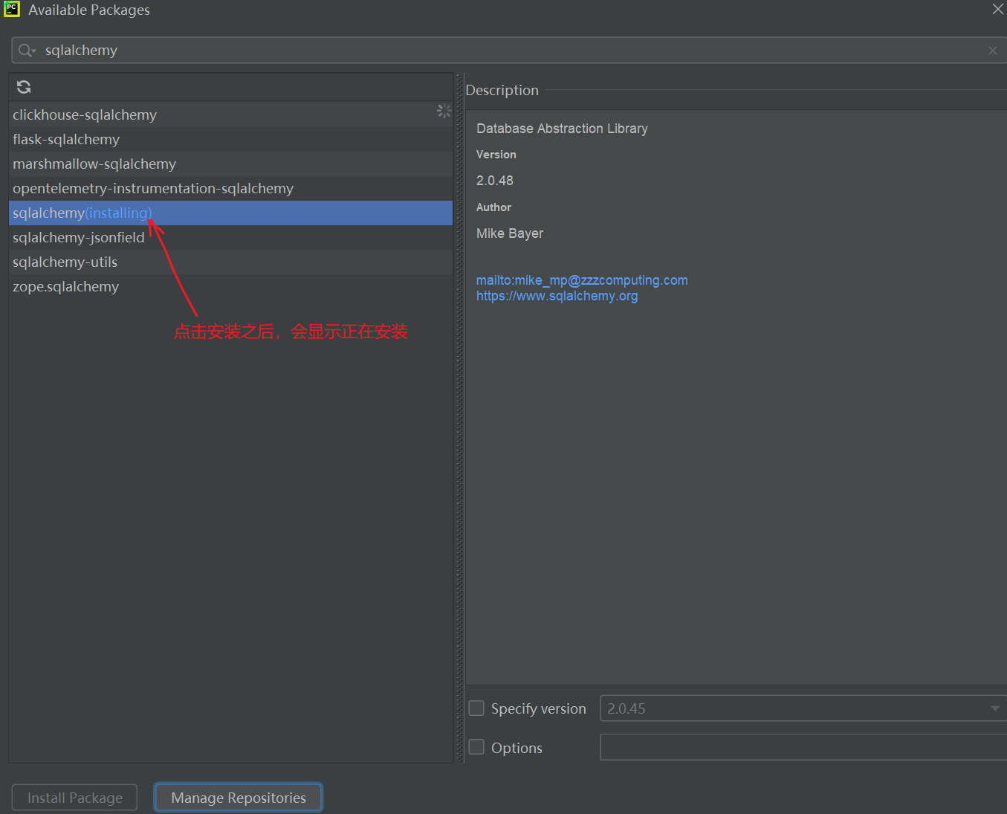Select clickhouse-sqlalchemy package
Viewport: 1007px width, 814px height.
(230, 114)
